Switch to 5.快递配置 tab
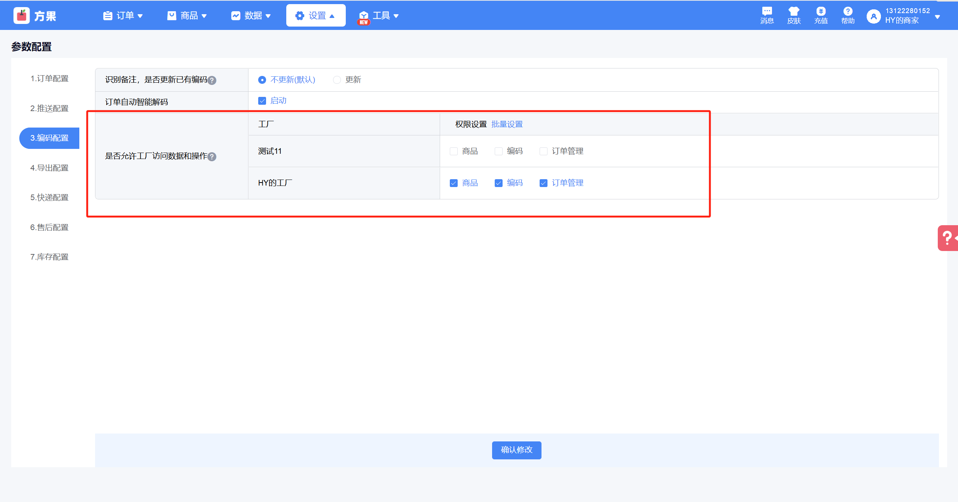Viewport: 958px width, 502px height. click(x=49, y=198)
